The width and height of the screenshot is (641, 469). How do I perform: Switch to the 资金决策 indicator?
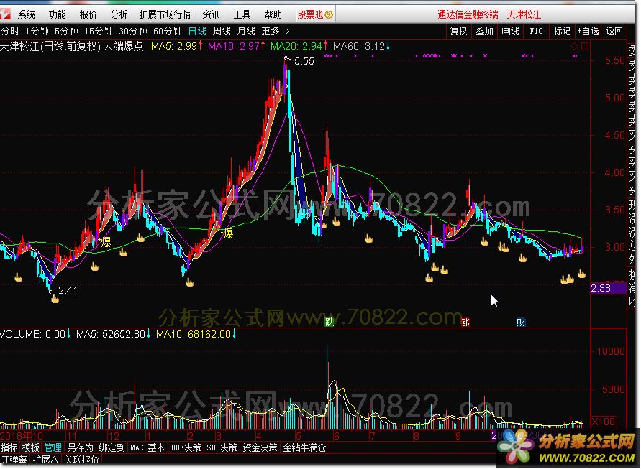pos(260,447)
